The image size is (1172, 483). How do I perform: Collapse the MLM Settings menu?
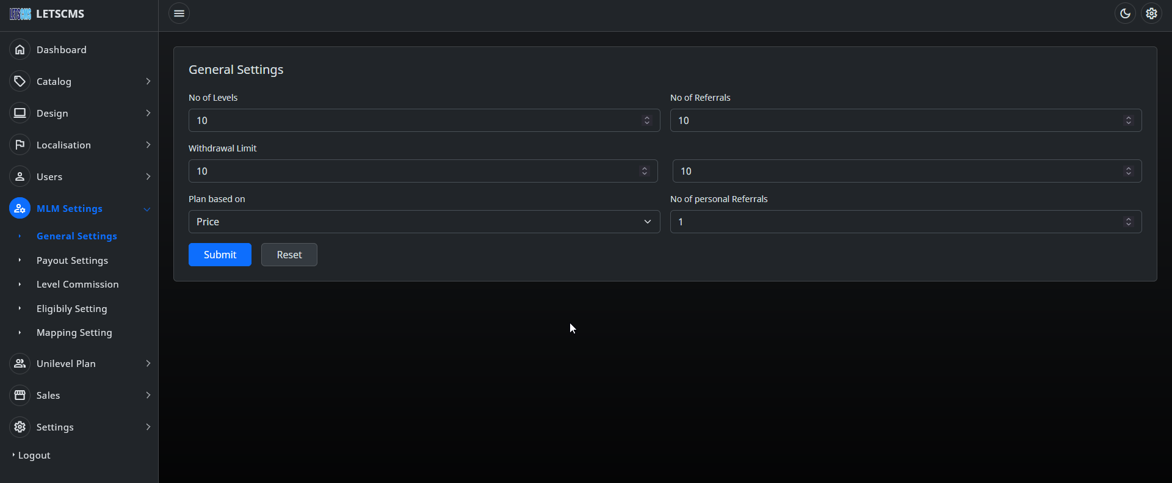[146, 209]
